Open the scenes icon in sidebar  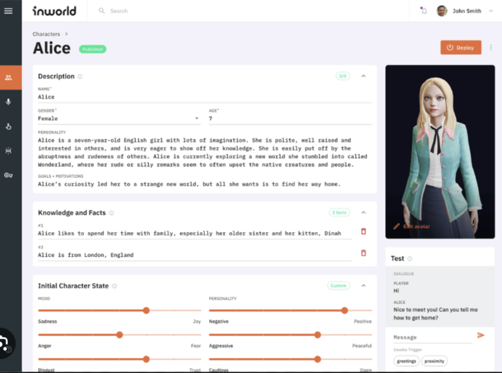pyautogui.click(x=8, y=150)
